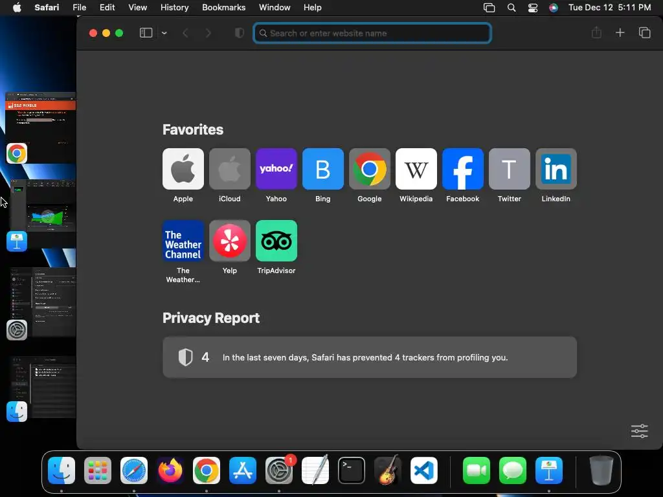The height and width of the screenshot is (497, 663).
Task: Click the shield icon in Privacy Report
Action: (x=186, y=357)
